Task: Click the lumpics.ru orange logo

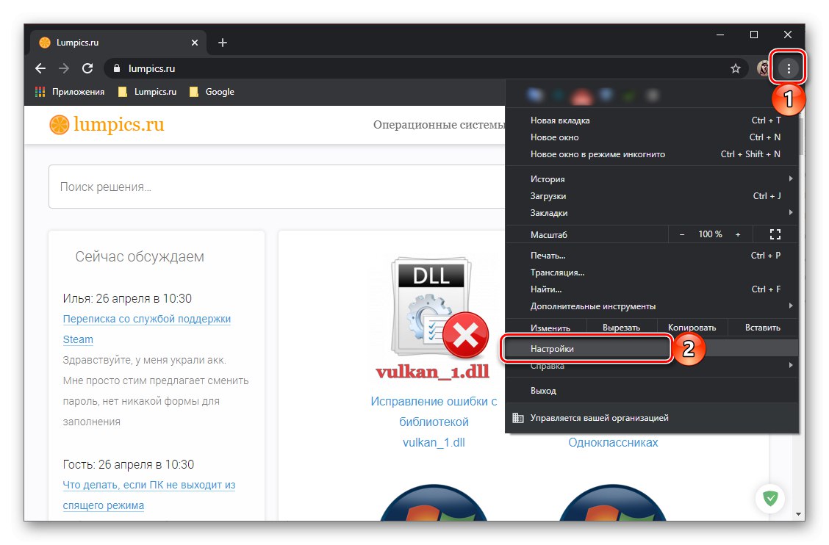Action: pyautogui.click(x=107, y=125)
